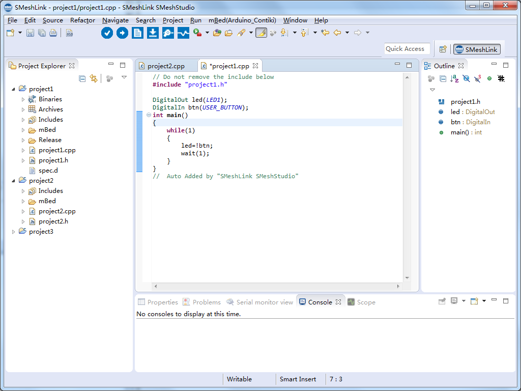The height and width of the screenshot is (391, 521).
Task: Click the Next Annotation arrow icon
Action: point(284,33)
